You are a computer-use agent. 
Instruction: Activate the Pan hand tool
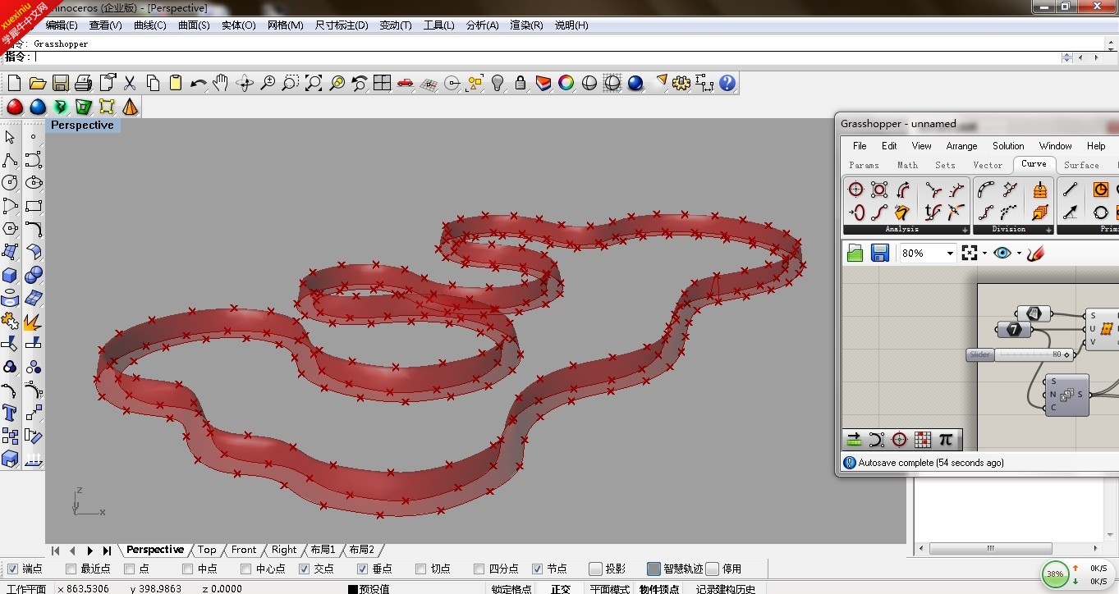(x=220, y=83)
